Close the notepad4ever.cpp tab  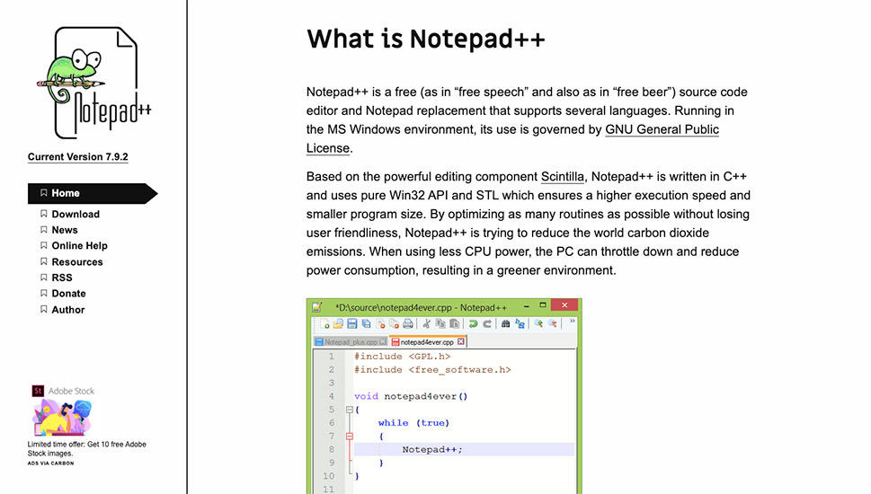(x=460, y=342)
